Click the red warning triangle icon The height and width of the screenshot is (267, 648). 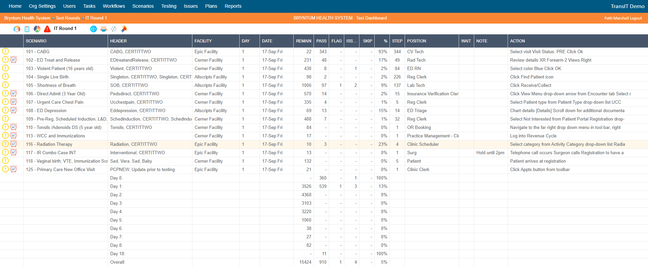(47, 29)
